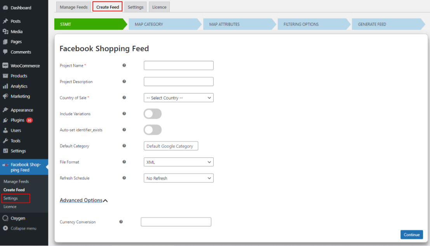Click help icon beside Refresh Schedule

coord(124,178)
